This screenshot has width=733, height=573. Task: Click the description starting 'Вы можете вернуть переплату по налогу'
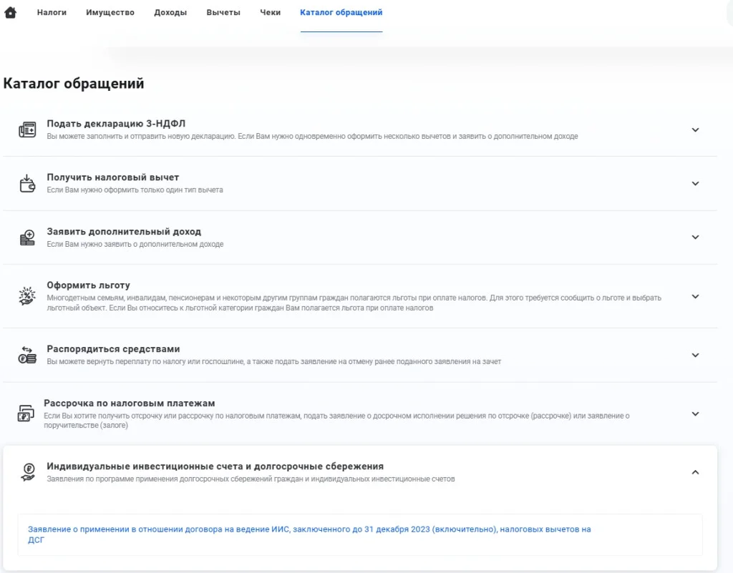coord(274,361)
